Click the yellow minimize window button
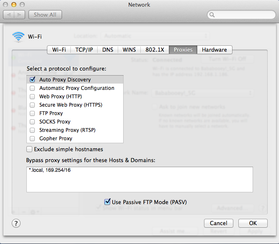279x244 pixels. coord(14,5)
